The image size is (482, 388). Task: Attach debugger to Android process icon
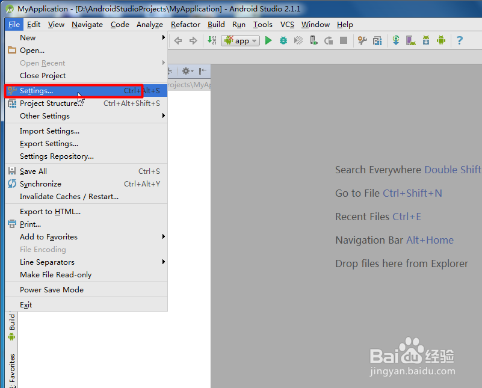[x=314, y=40]
